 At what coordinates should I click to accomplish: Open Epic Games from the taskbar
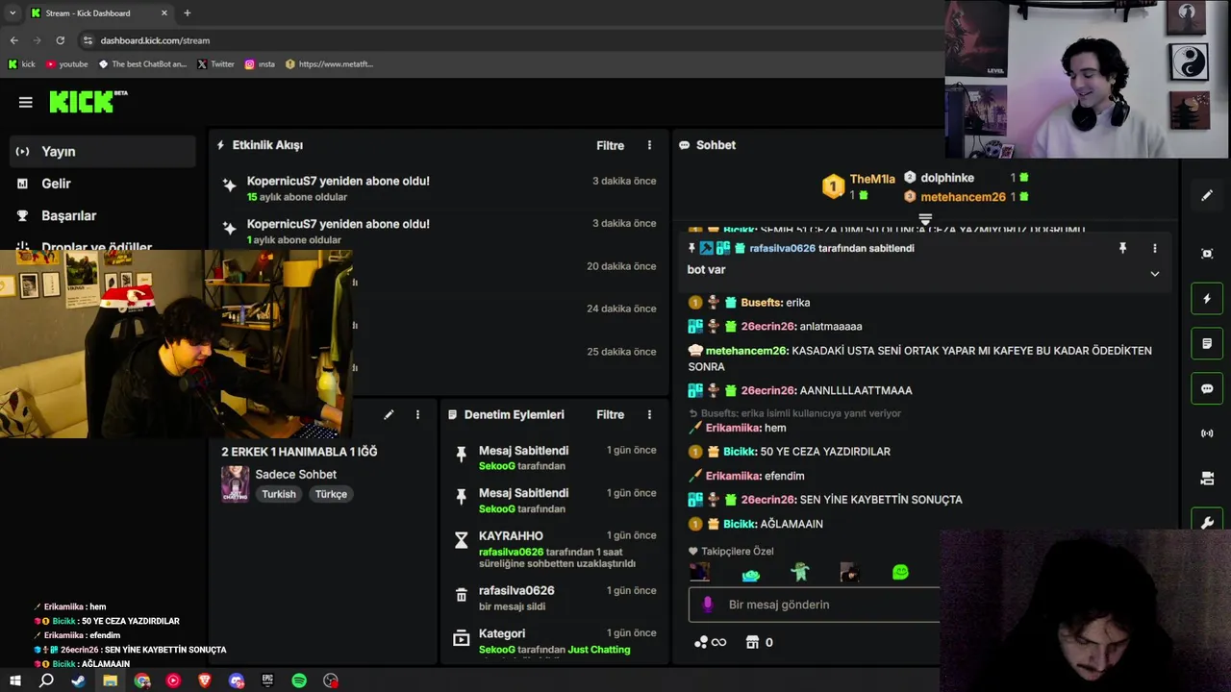[x=267, y=680]
